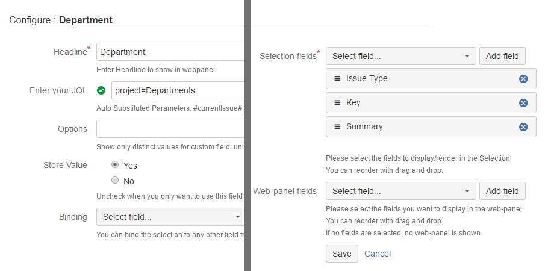Expand the Binding field dropdown
This screenshot has height=271, width=554.
171,217
